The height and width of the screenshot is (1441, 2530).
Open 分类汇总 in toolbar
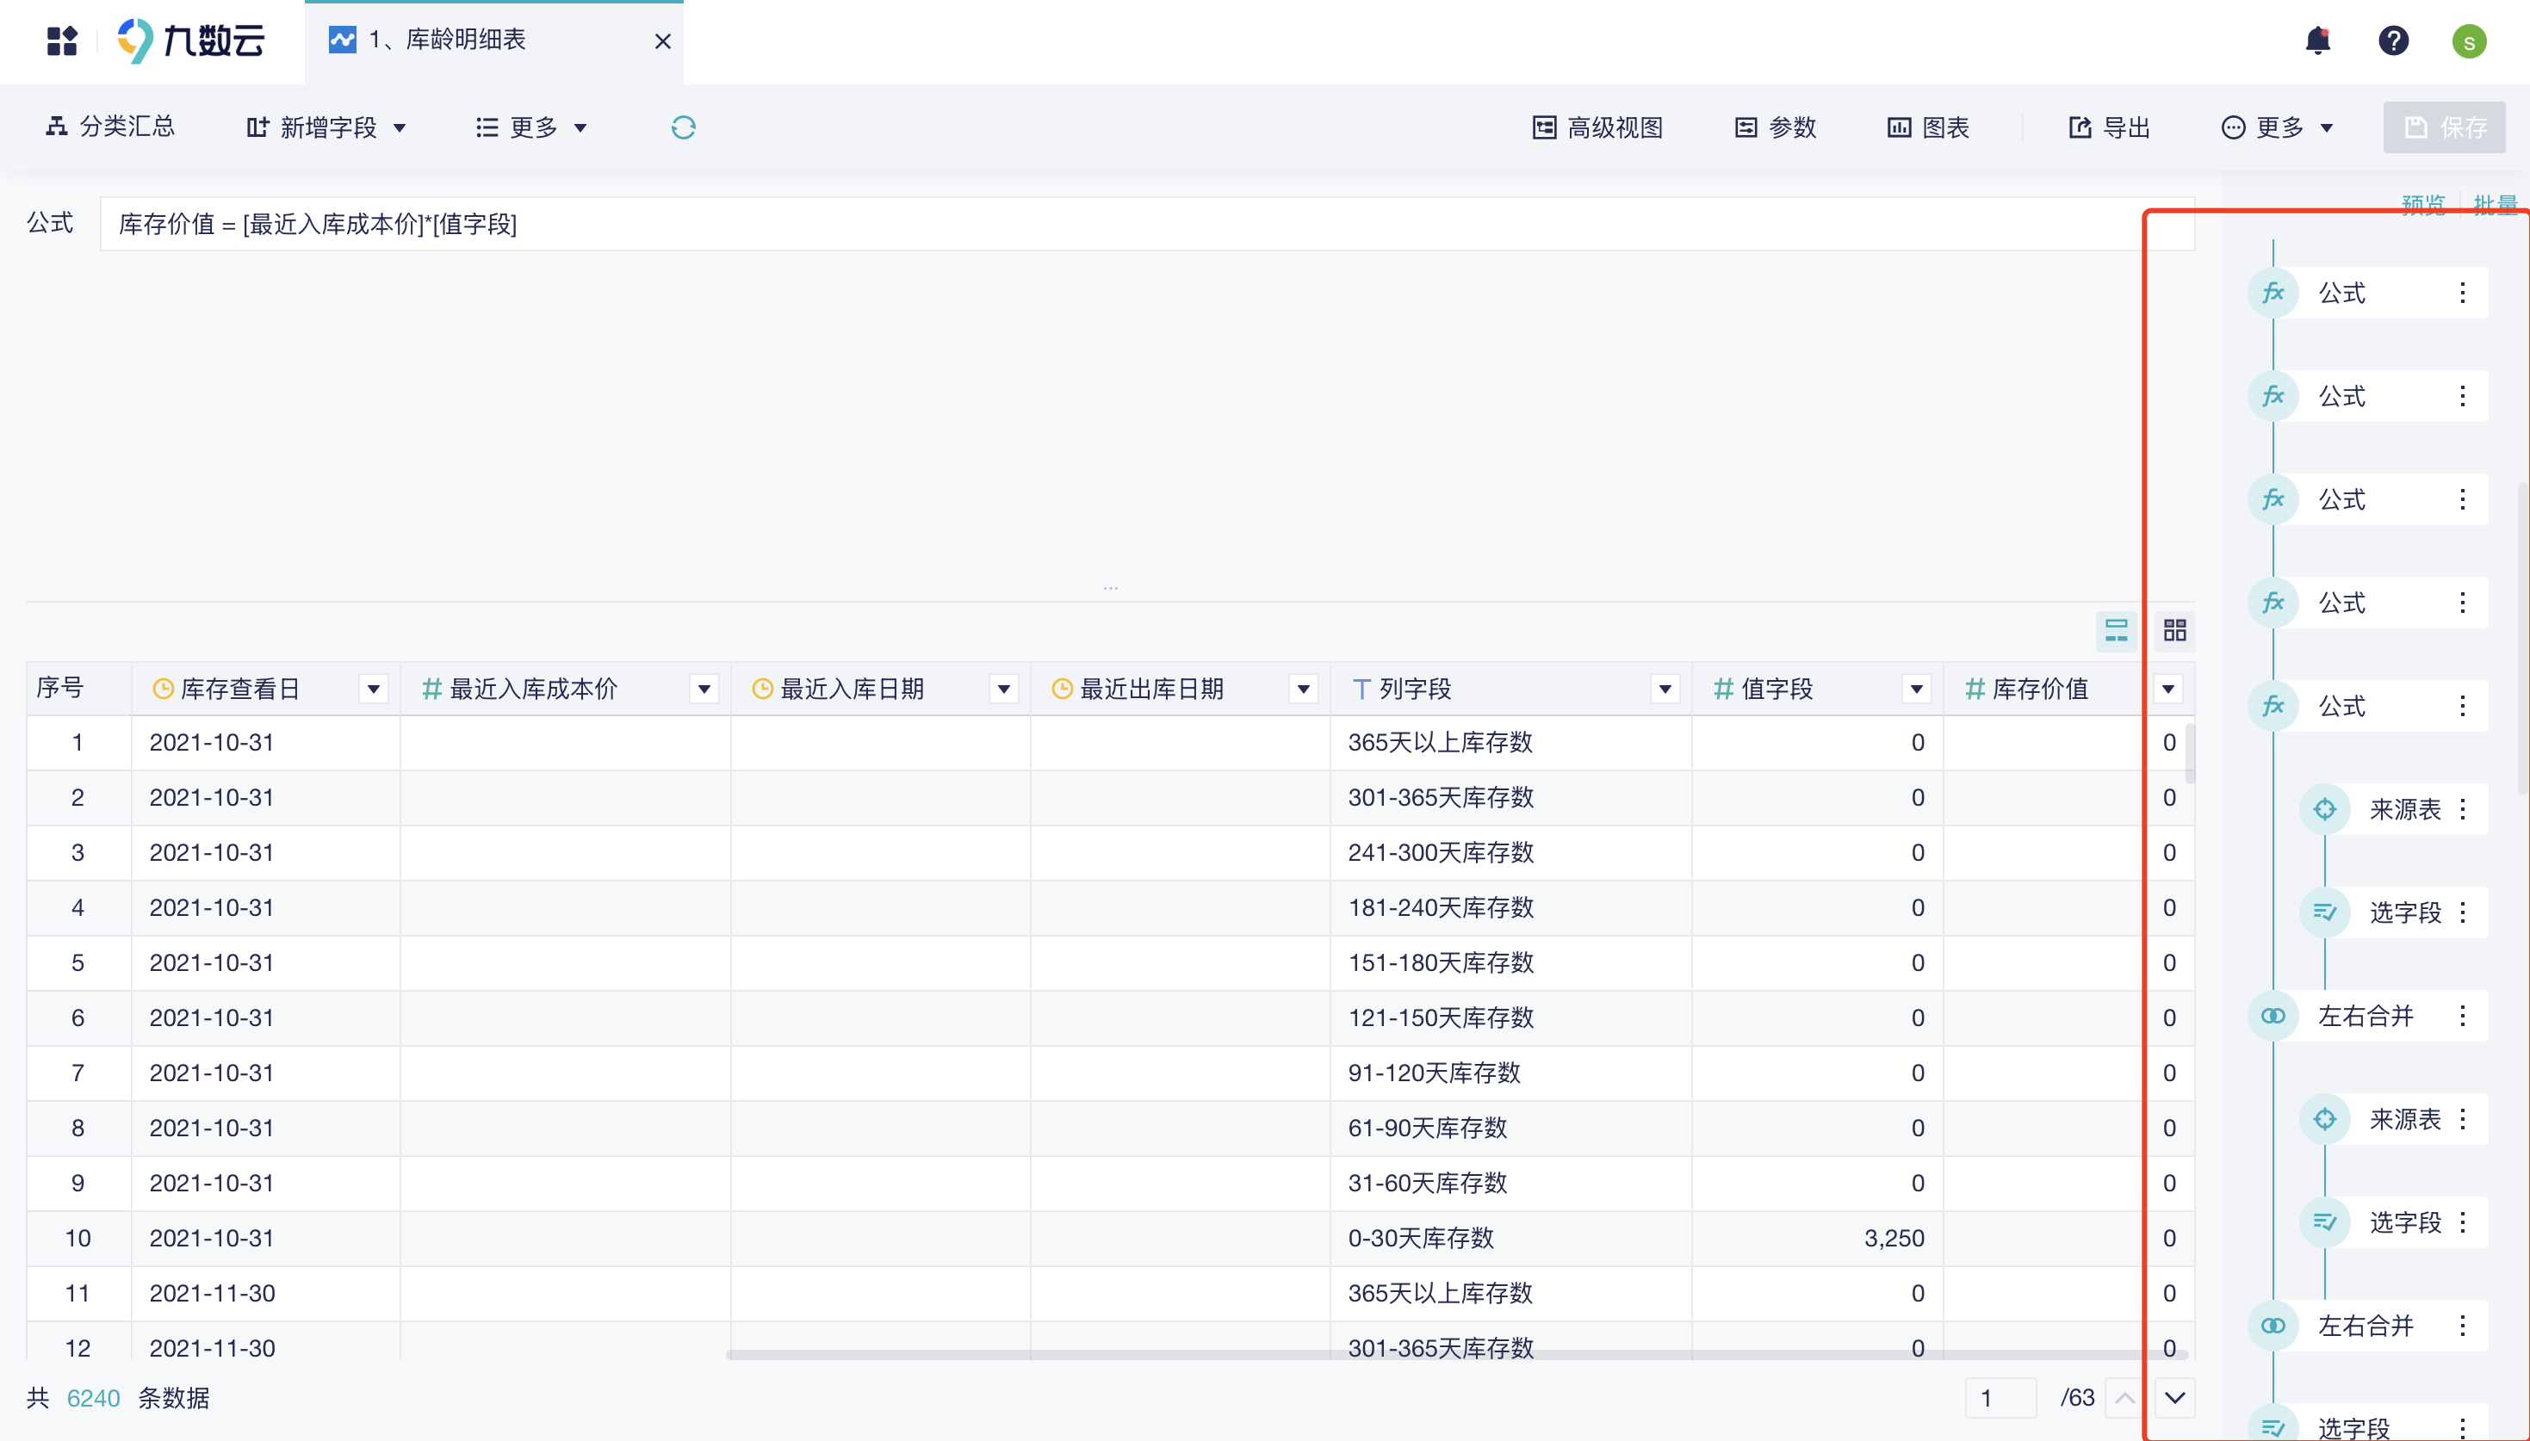111,127
